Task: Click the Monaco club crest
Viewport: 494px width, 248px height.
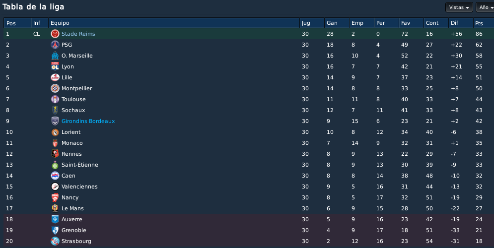Action: pos(55,143)
